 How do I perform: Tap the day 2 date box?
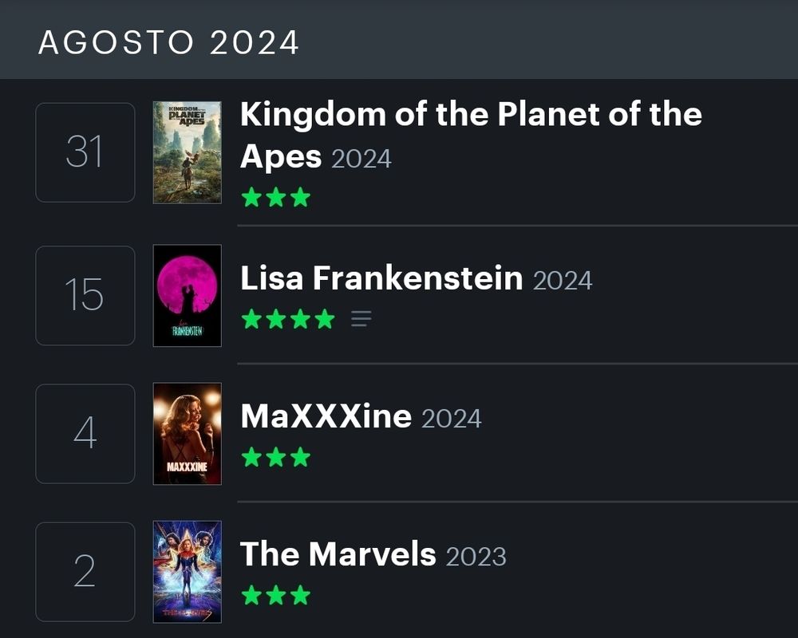point(85,572)
